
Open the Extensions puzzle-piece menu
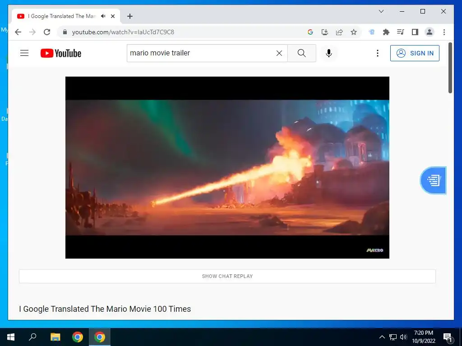pos(386,32)
